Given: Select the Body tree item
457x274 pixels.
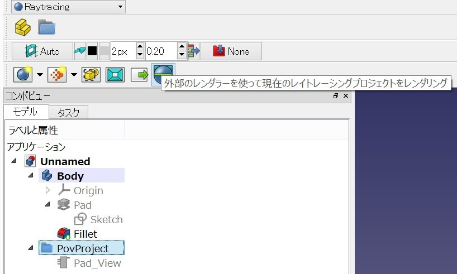Looking at the screenshot, I should coord(70,176).
